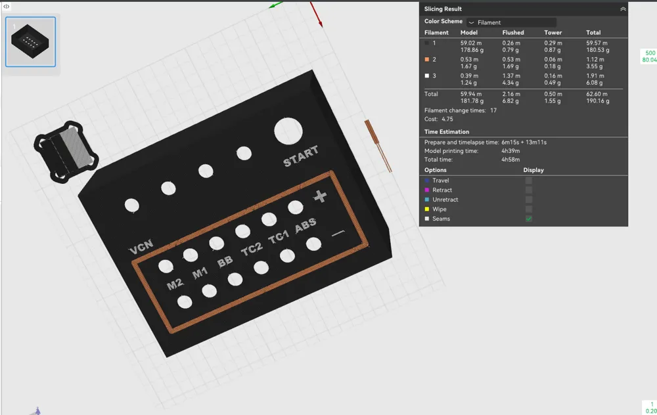The image size is (657, 415).
Task: Click the bottom layer slider value 1
Action: pyautogui.click(x=652, y=404)
